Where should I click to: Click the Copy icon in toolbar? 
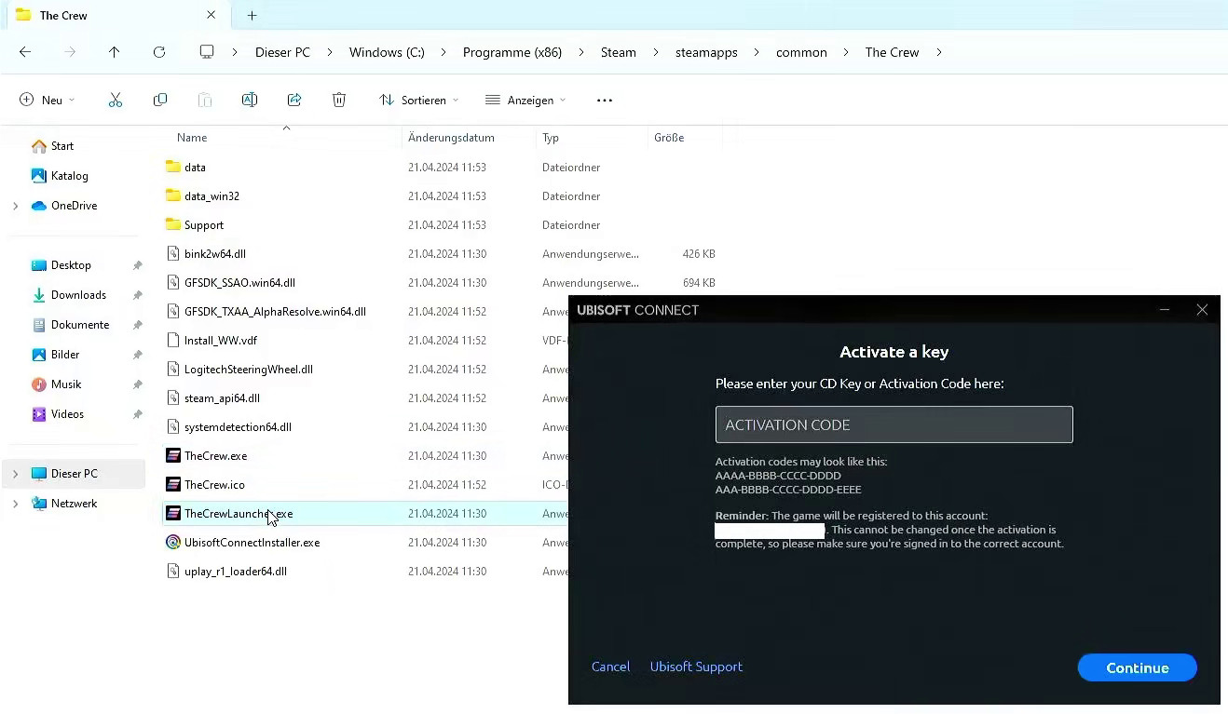coord(160,100)
